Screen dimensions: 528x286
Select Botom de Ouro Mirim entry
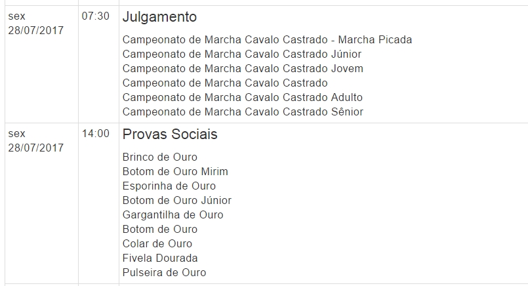pyautogui.click(x=175, y=172)
